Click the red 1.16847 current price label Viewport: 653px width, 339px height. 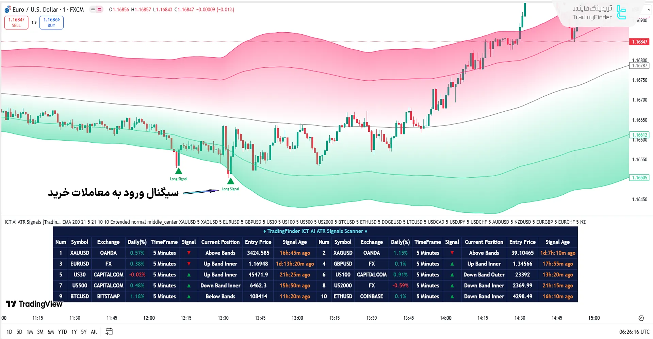coord(639,42)
